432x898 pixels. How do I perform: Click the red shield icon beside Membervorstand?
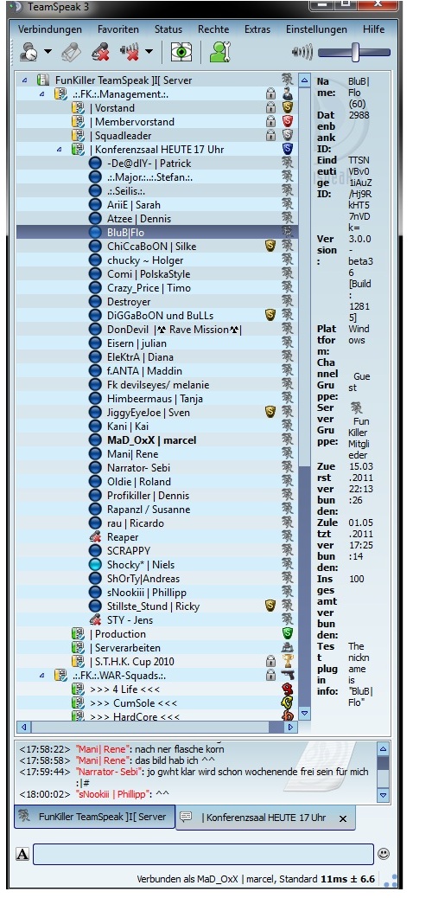[288, 121]
